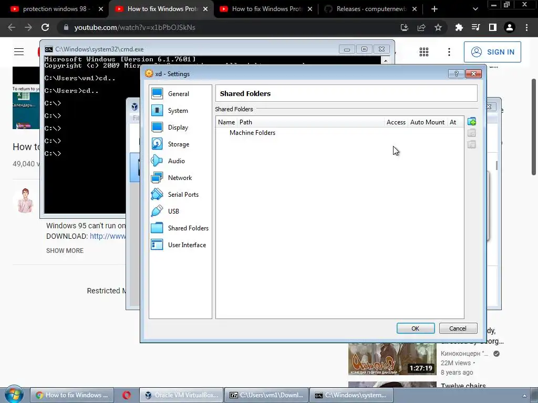Open the Network settings category
The width and height of the screenshot is (538, 403).
(x=180, y=178)
